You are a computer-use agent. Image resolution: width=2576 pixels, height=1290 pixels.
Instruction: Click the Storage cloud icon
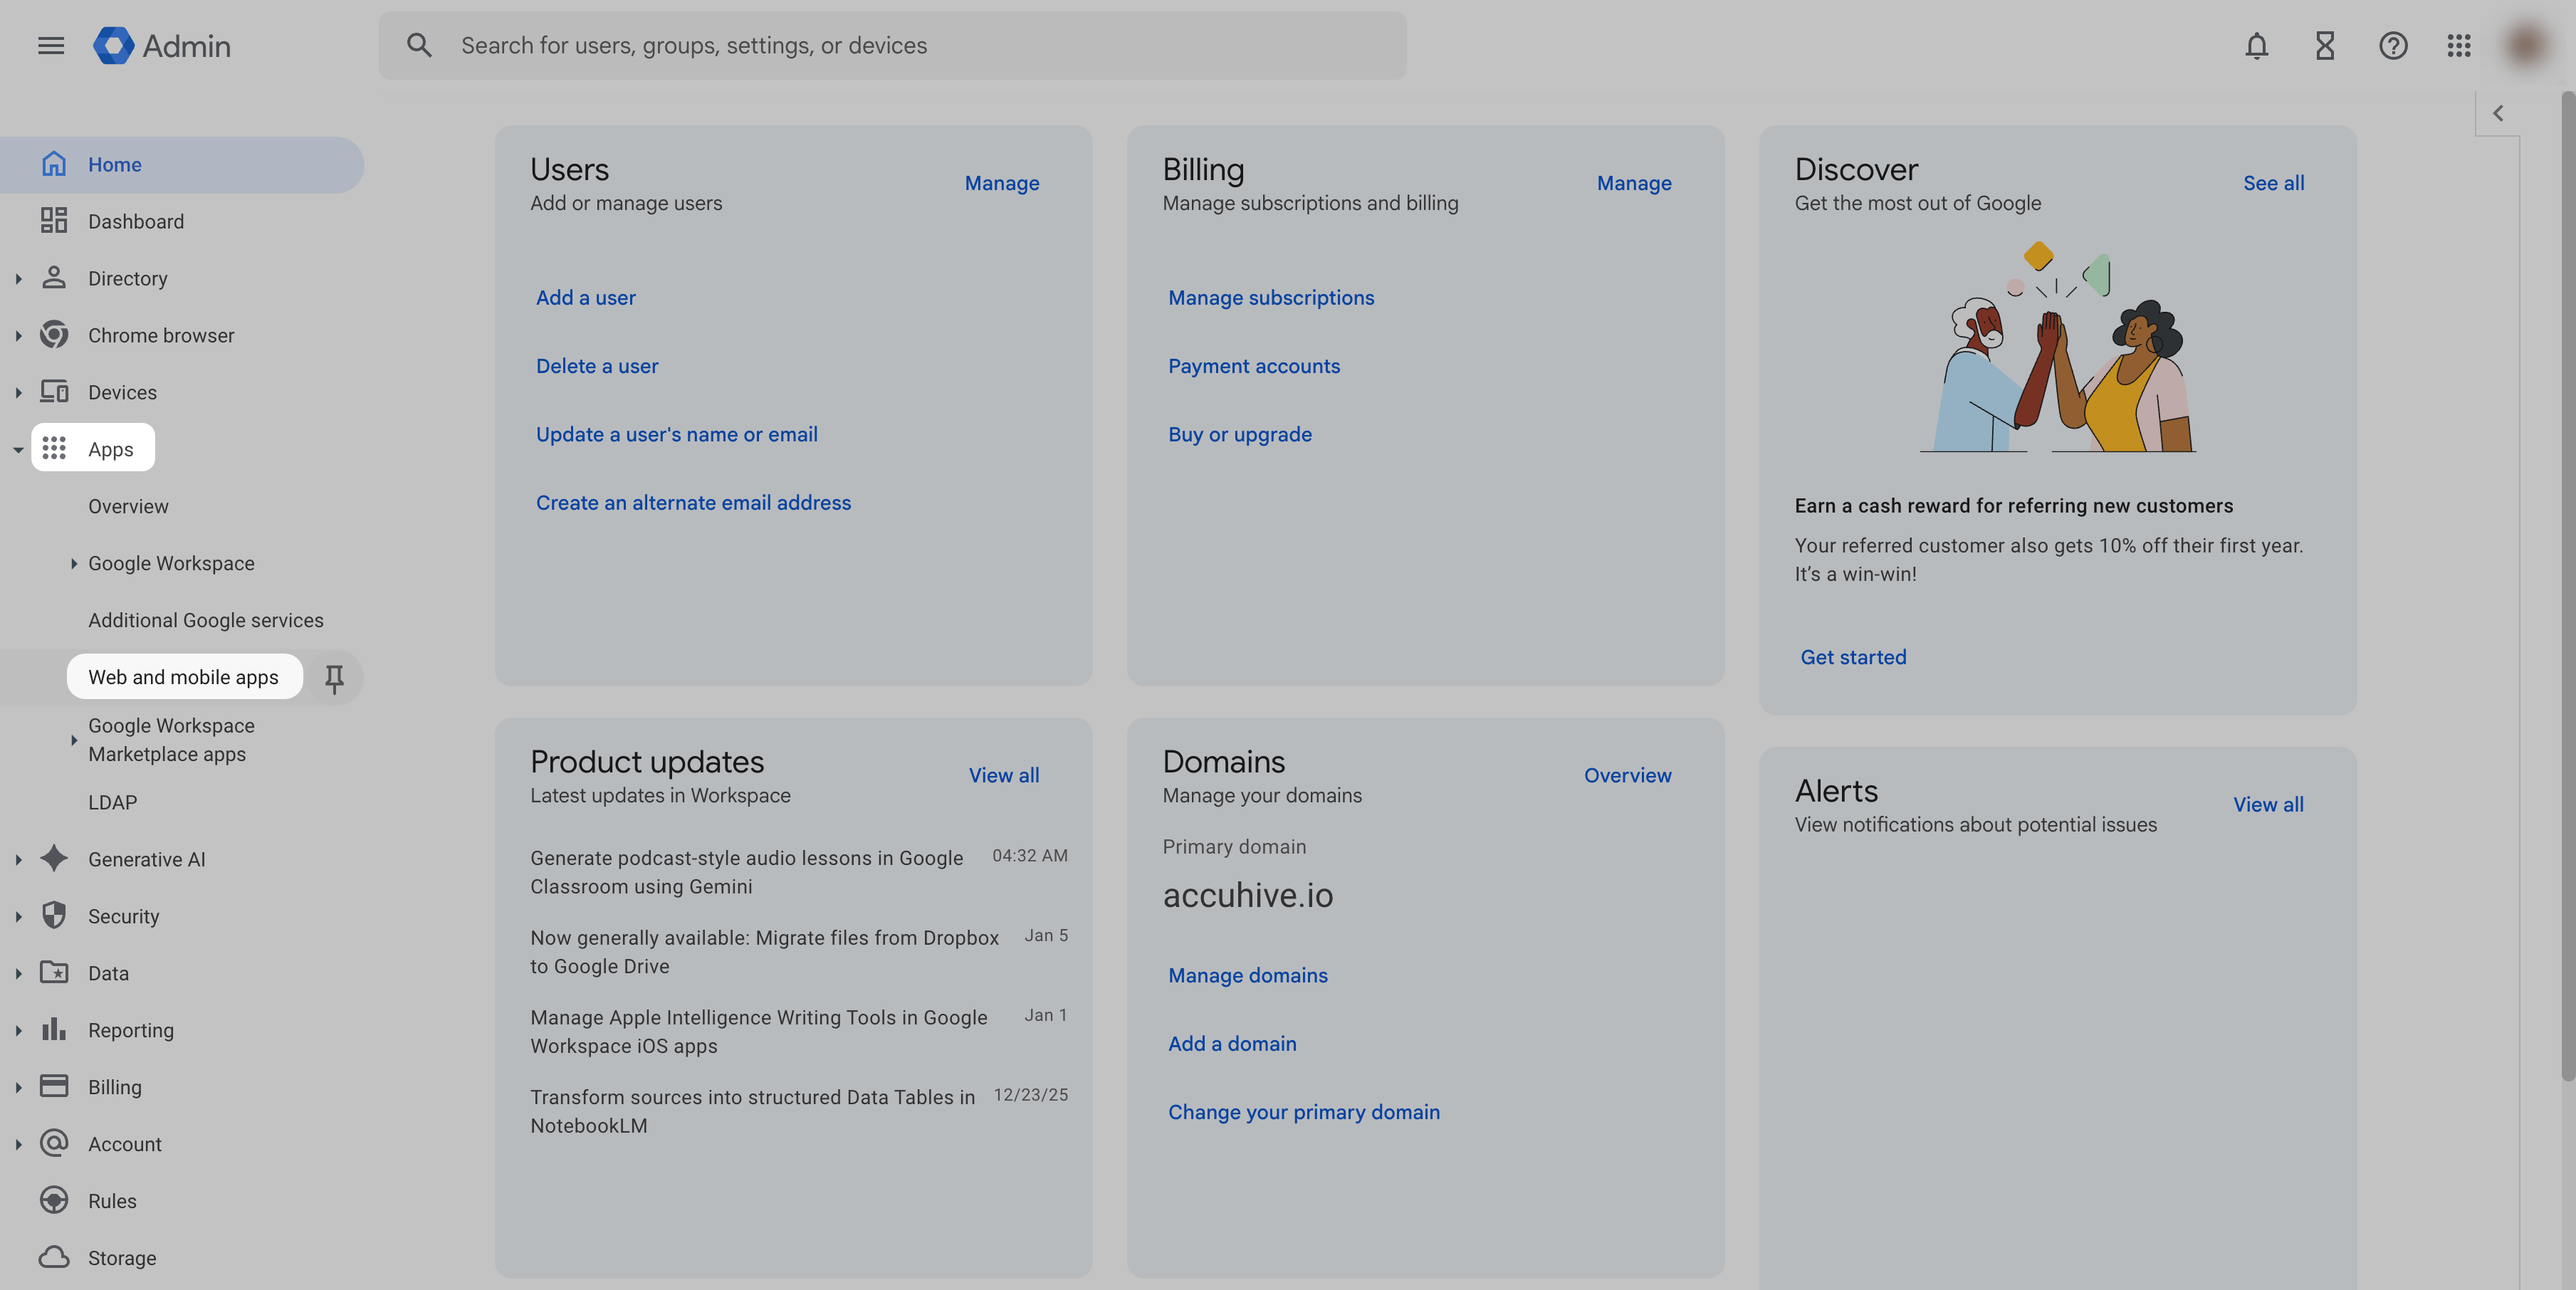click(54, 1257)
